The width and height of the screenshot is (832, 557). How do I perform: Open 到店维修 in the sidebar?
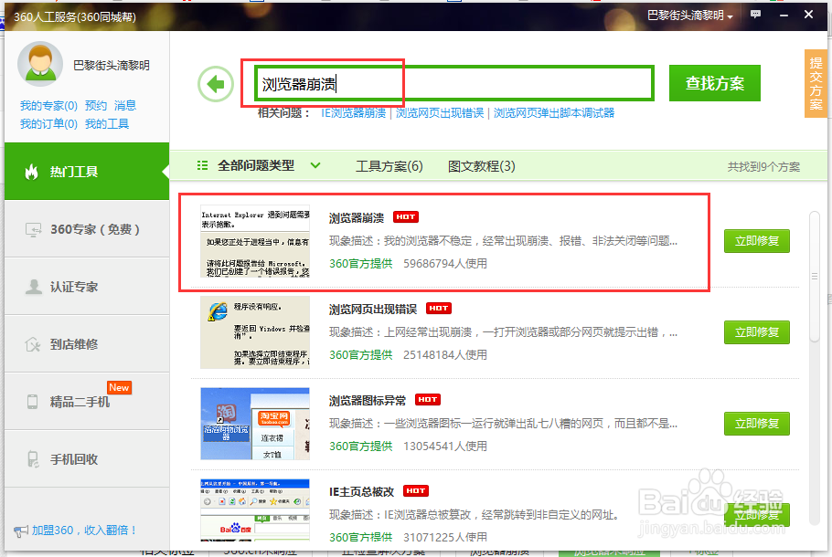point(87,344)
